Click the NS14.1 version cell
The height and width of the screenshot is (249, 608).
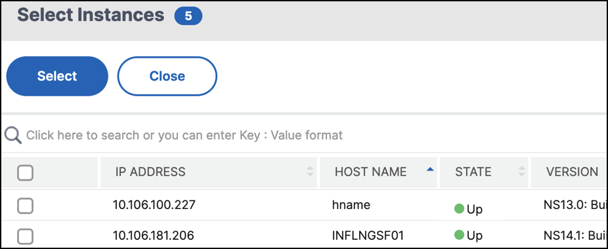(575, 235)
